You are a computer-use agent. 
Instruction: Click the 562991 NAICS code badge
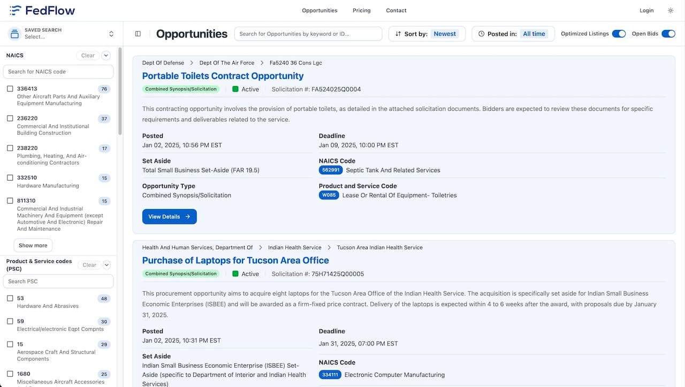click(x=330, y=170)
